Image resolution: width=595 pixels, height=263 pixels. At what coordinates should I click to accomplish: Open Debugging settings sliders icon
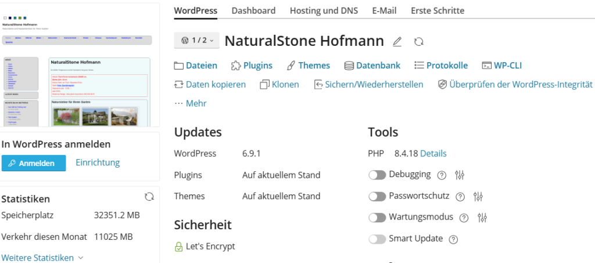460,175
